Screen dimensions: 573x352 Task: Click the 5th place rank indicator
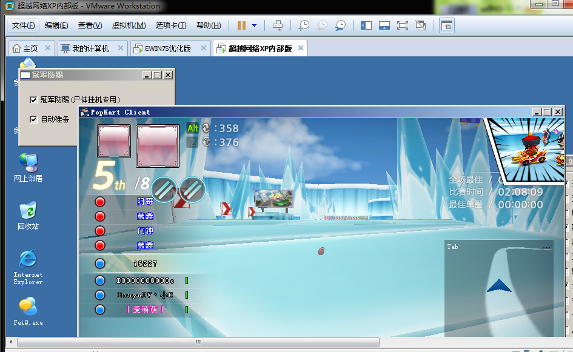[109, 176]
